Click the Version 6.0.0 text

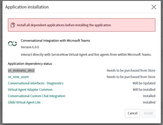(x=30, y=47)
